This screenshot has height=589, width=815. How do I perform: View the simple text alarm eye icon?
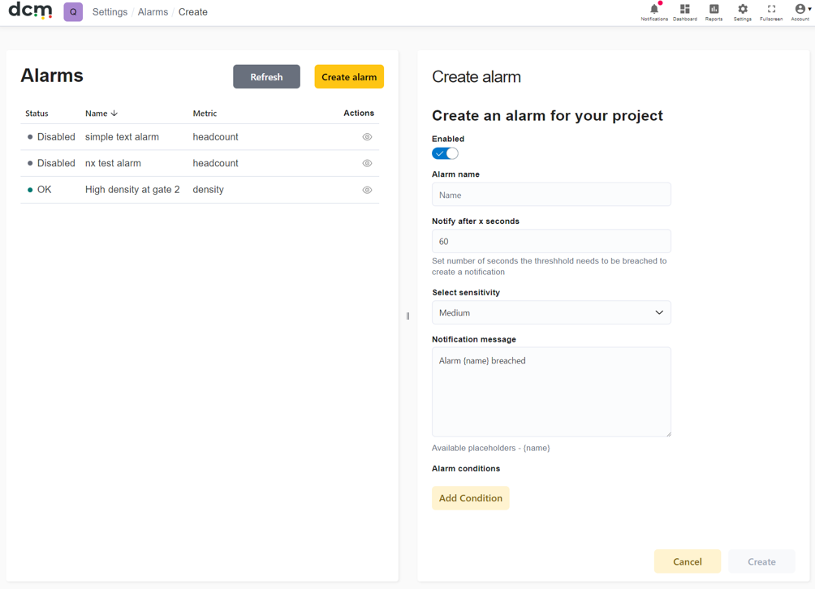click(x=367, y=137)
